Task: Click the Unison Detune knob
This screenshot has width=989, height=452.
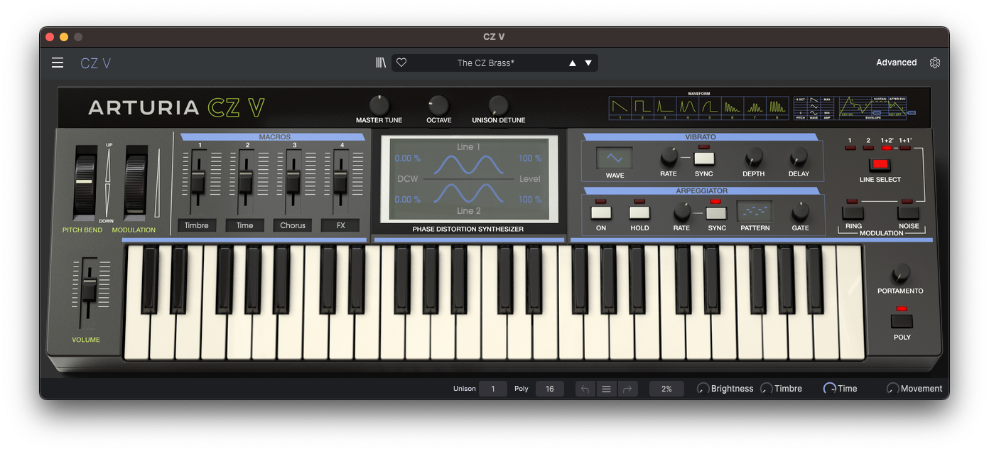Action: click(x=499, y=105)
